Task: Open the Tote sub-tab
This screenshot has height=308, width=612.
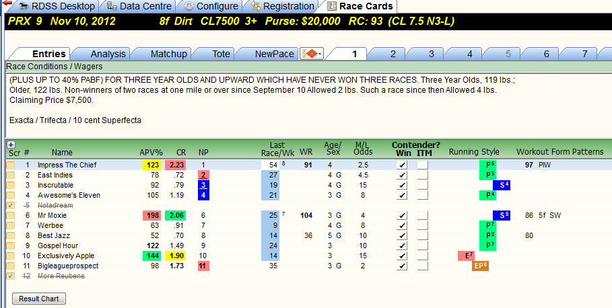Action: point(221,54)
